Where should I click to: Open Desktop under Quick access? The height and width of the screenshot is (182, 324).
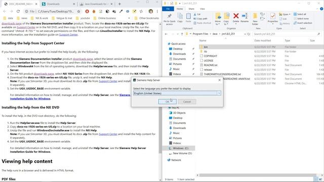(178, 49)
